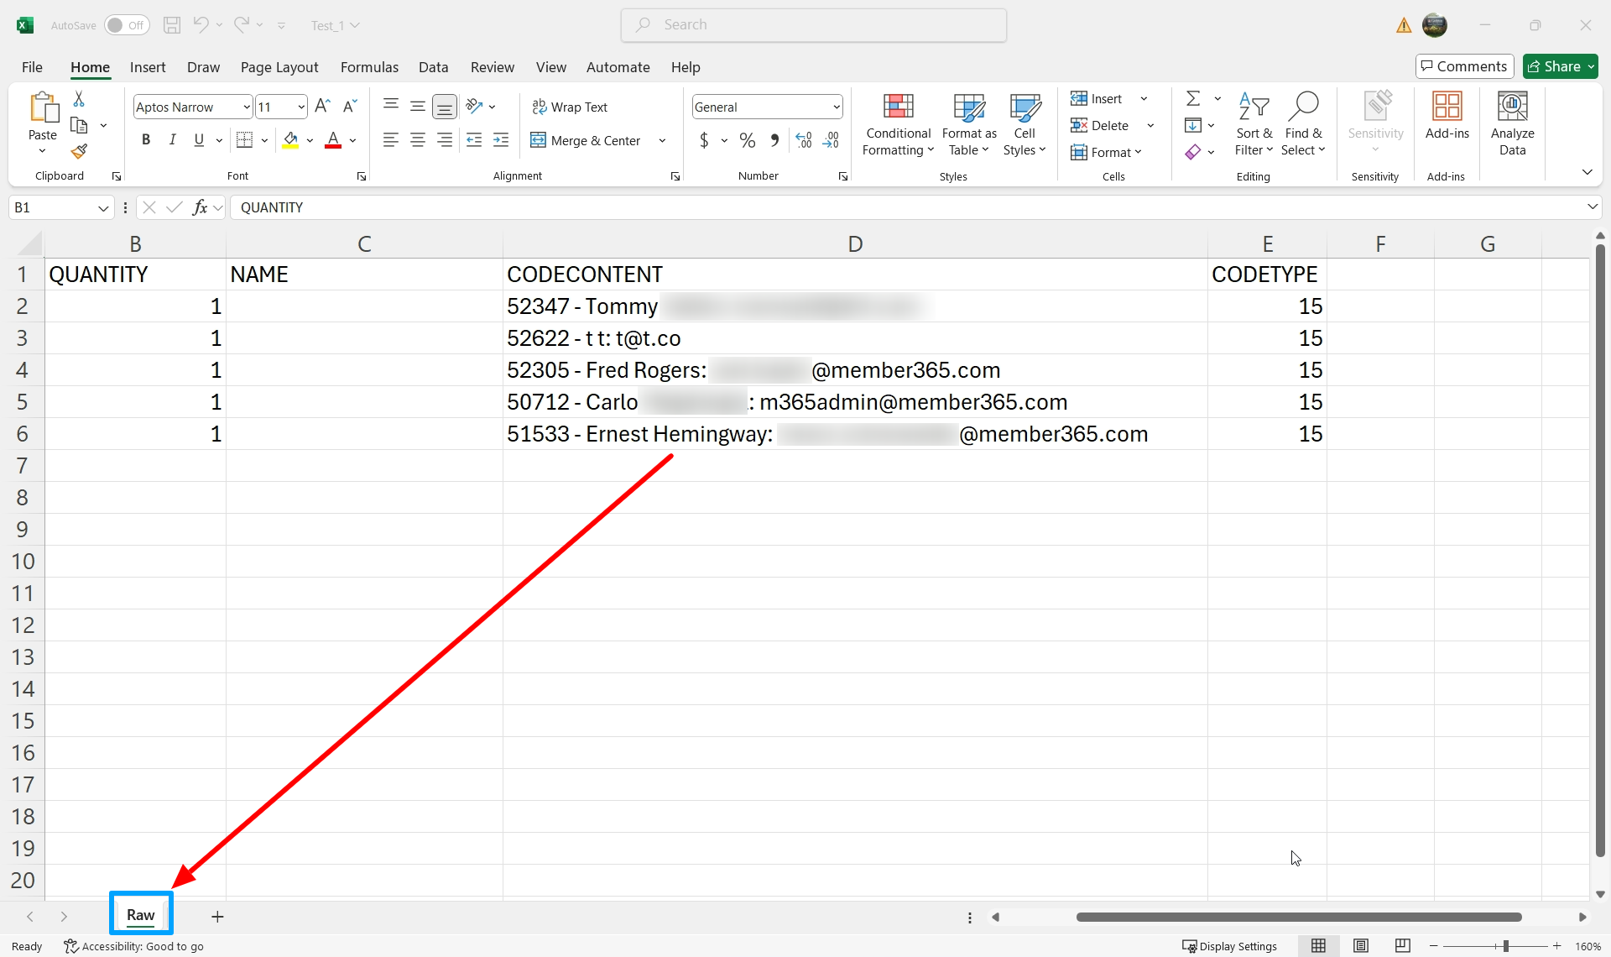Toggle AutoSave switch
Viewport: 1611px width, 957px height.
point(127,25)
